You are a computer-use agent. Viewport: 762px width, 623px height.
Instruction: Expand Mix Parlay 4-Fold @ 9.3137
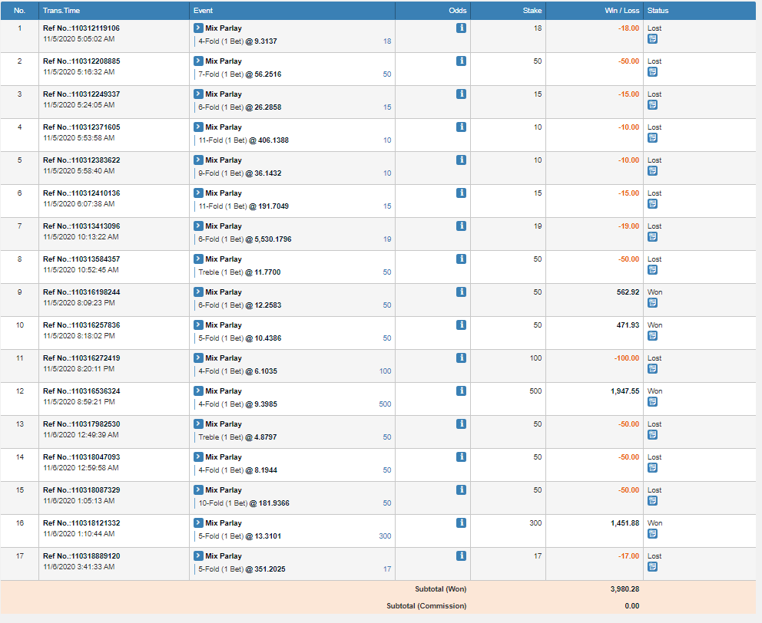(198, 28)
